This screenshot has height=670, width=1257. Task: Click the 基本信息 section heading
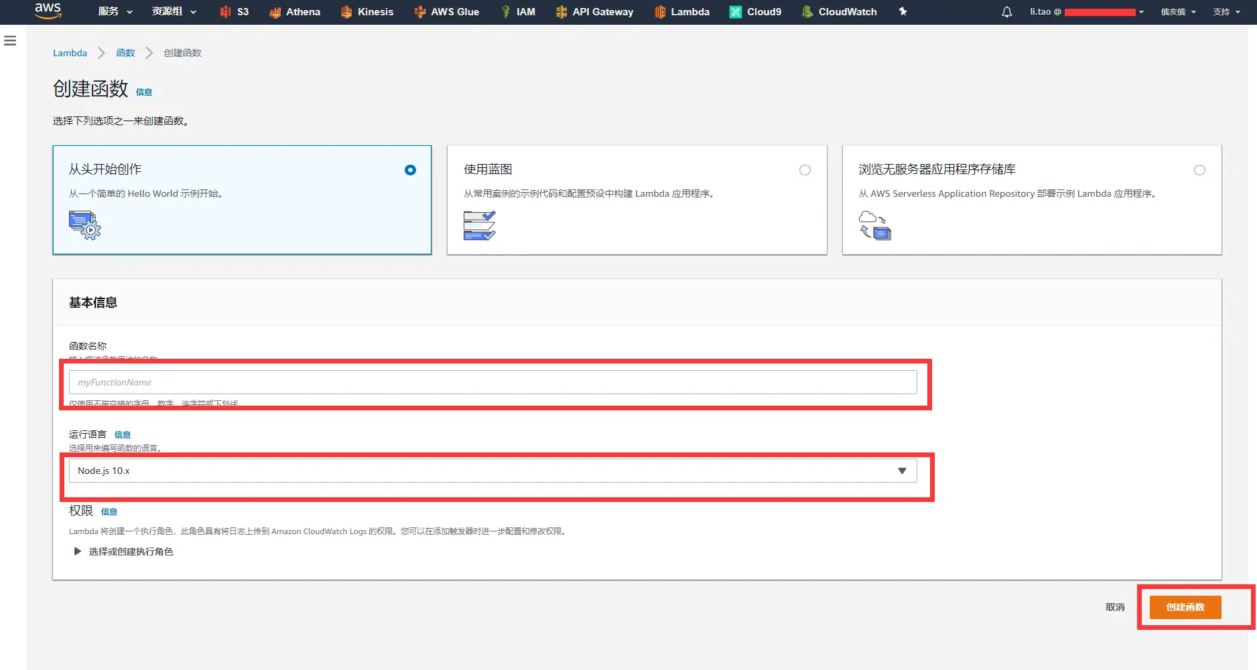click(93, 303)
